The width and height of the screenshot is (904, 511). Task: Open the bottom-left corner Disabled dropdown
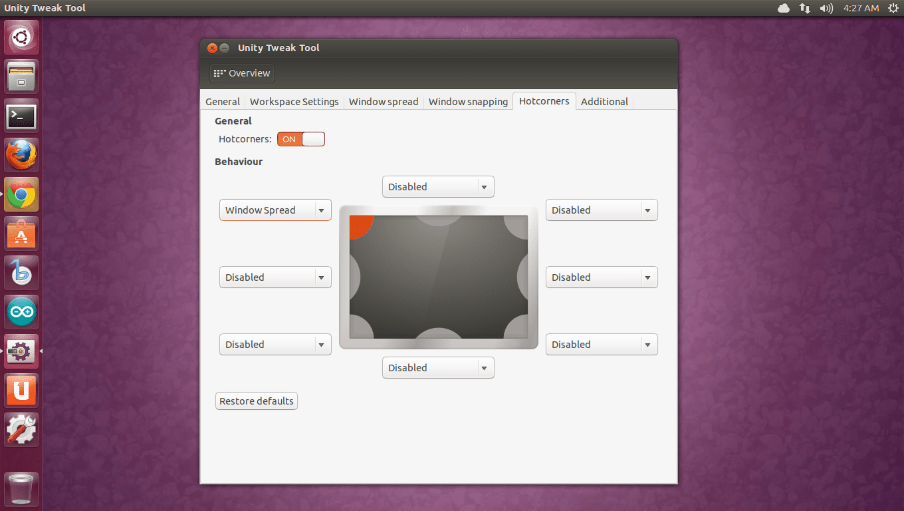coord(275,345)
